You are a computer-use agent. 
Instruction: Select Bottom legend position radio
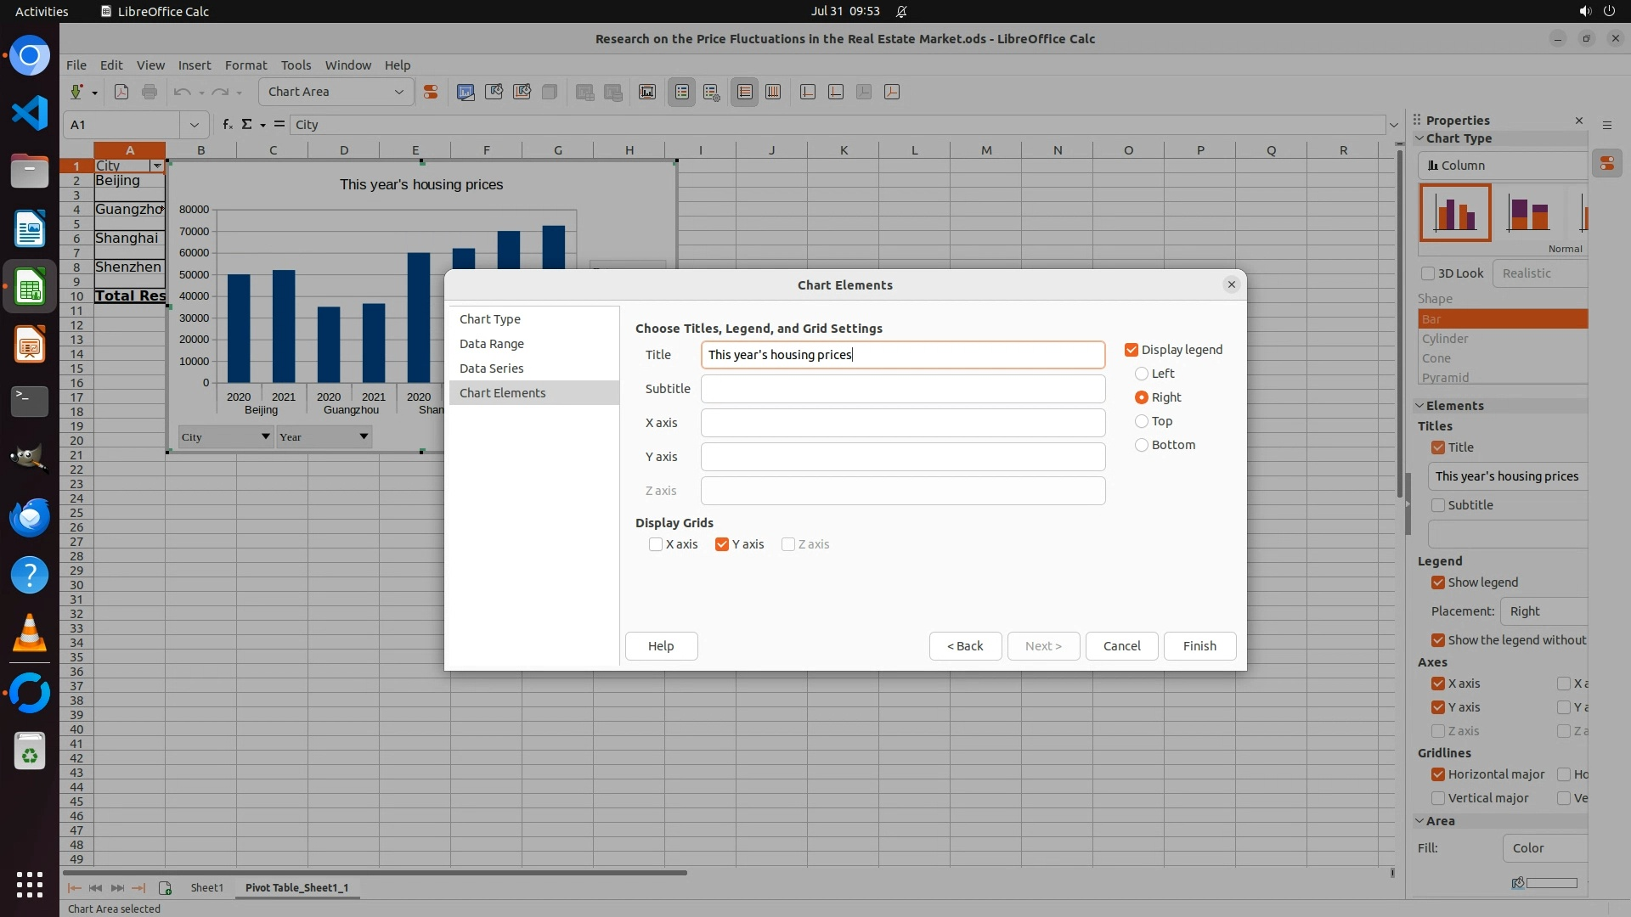tap(1142, 445)
